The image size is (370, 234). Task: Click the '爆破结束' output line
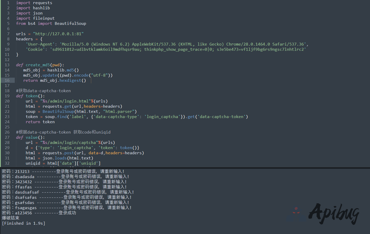click(11, 218)
